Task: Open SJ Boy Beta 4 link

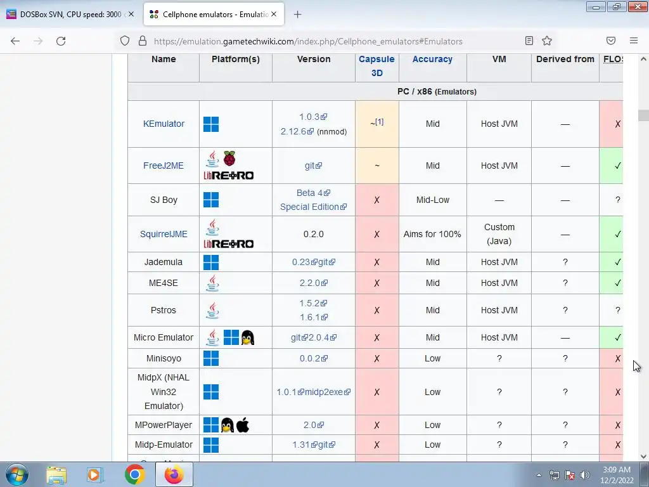Action: click(313, 193)
